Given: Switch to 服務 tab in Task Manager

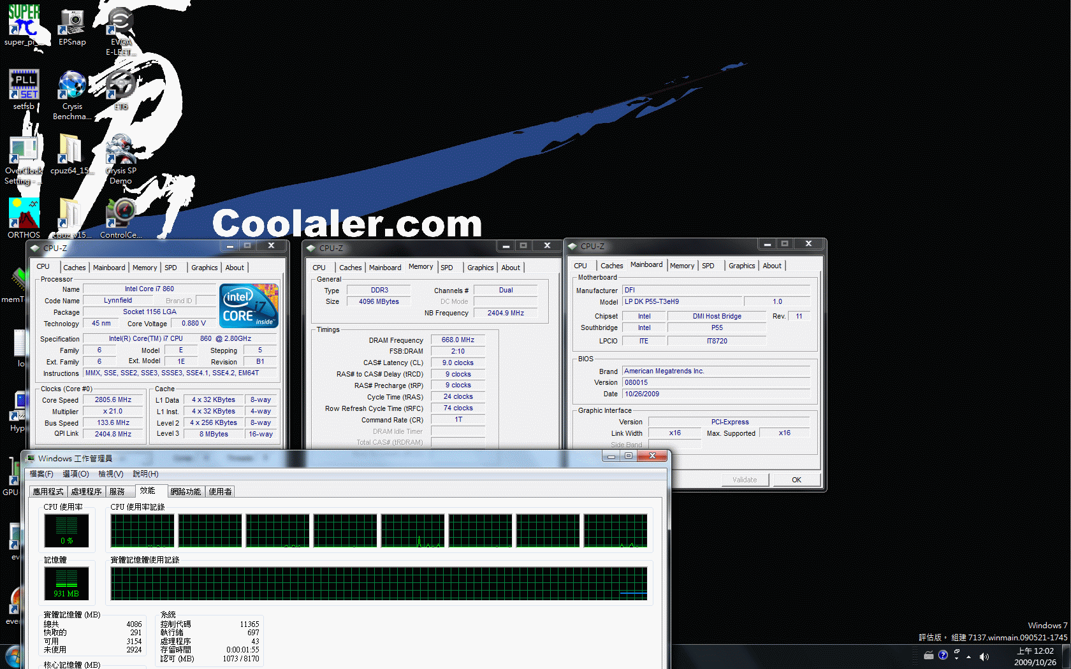Looking at the screenshot, I should point(117,491).
